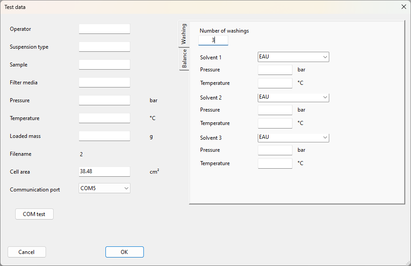Open the Communication port COM5 dropdown
This screenshot has width=411, height=266.
[105, 188]
